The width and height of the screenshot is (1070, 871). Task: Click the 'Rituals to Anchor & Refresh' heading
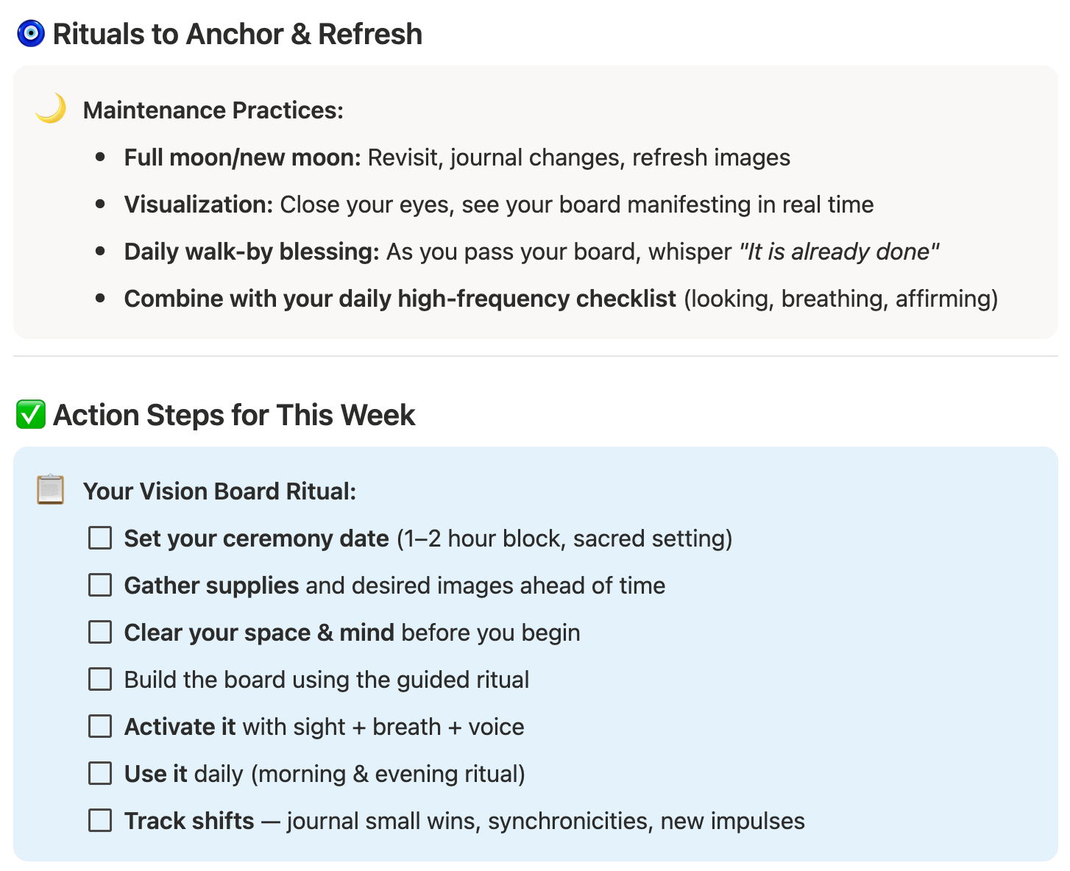click(238, 34)
